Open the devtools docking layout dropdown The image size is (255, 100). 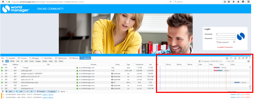point(227,58)
